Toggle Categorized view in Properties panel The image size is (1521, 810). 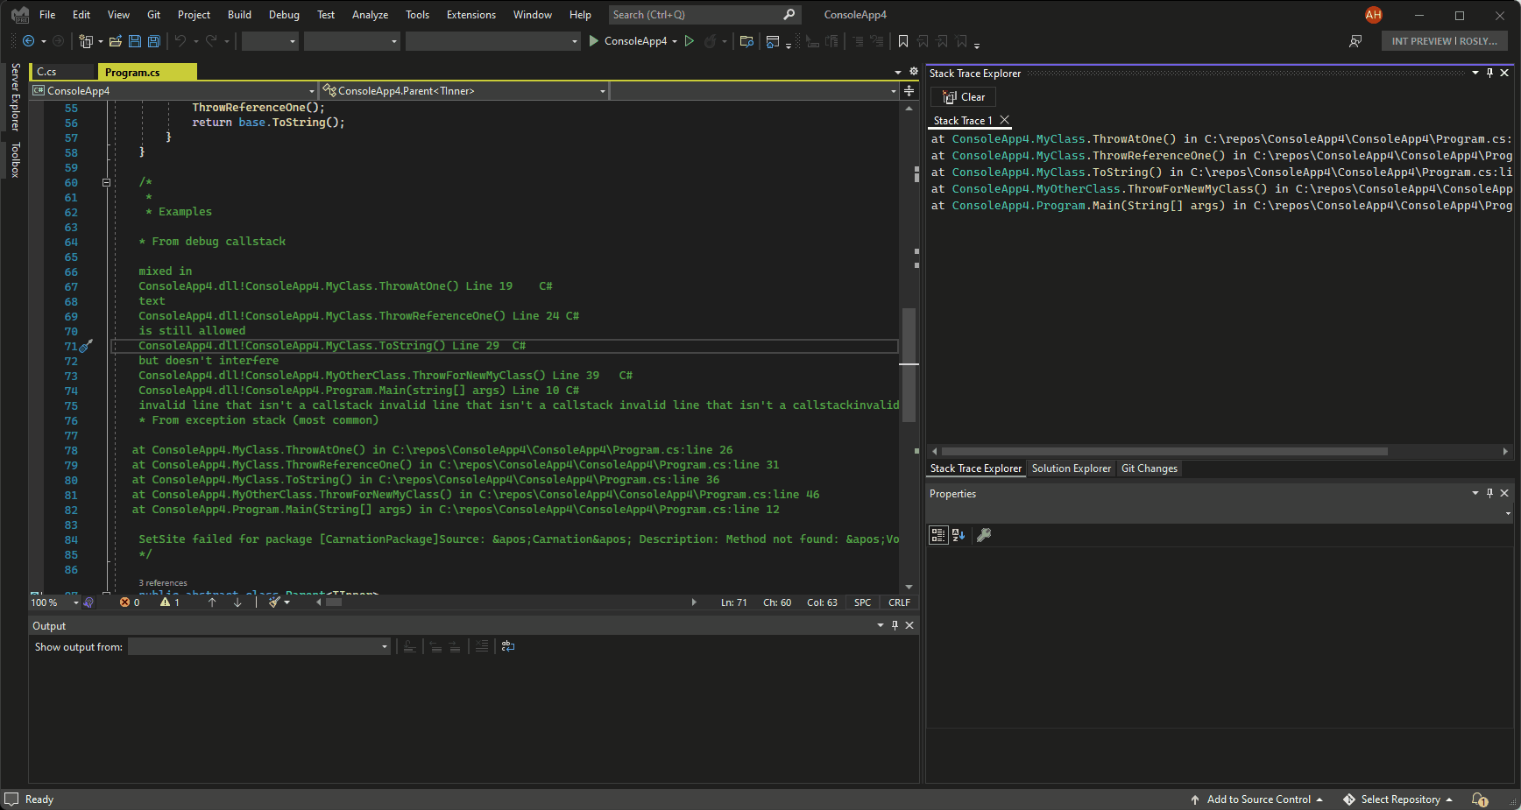click(938, 535)
